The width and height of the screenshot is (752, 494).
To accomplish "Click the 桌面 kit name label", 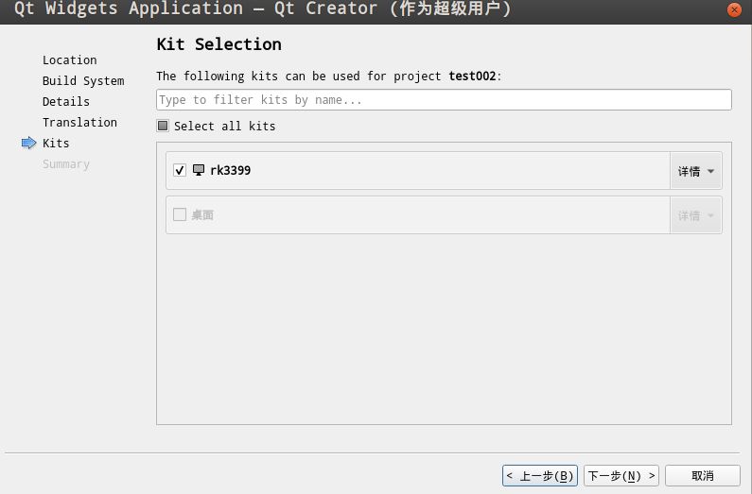I will pyautogui.click(x=202, y=215).
